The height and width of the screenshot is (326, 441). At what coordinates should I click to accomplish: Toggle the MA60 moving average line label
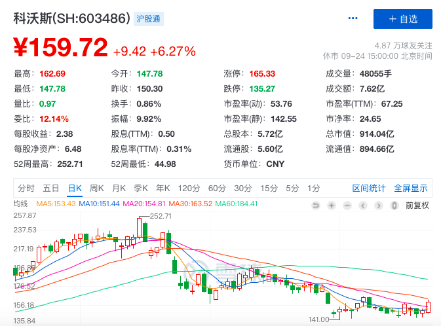pos(237,204)
